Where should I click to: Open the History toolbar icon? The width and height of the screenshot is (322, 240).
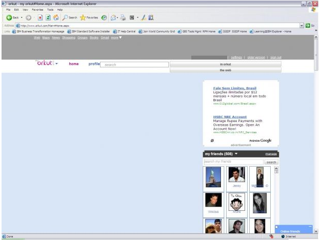coord(104,17)
